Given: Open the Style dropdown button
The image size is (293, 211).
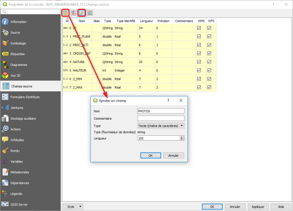Looking at the screenshot, I should (73, 207).
